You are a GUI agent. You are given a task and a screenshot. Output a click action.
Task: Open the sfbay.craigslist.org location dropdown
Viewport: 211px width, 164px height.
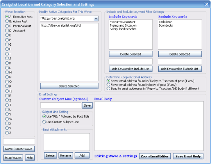click(96, 19)
